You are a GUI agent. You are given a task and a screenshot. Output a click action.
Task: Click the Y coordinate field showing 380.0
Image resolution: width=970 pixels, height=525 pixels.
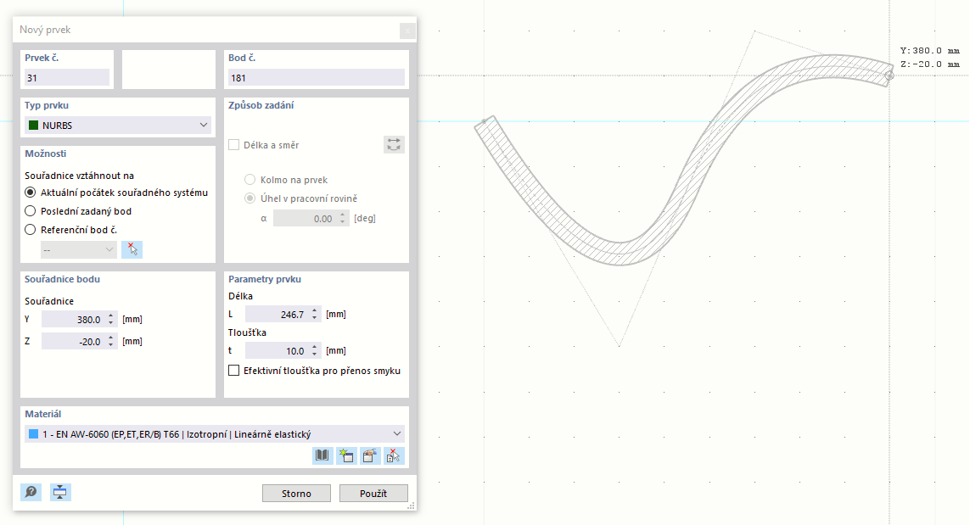74,319
